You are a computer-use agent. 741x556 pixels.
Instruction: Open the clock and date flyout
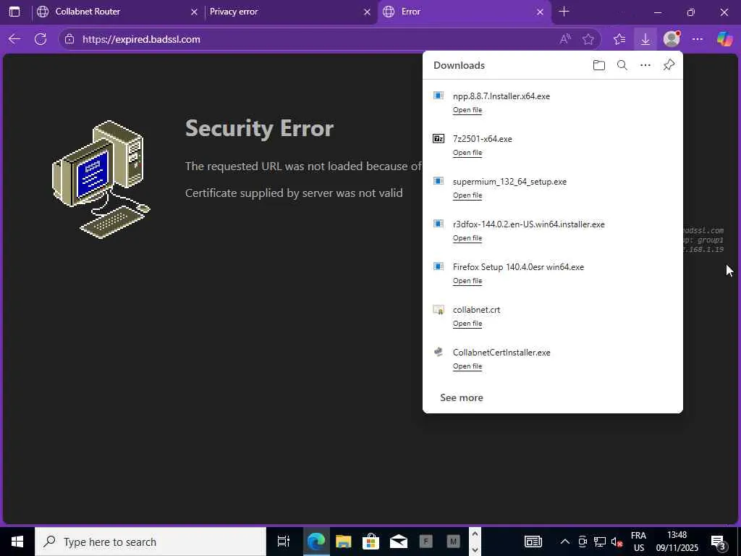(x=677, y=542)
